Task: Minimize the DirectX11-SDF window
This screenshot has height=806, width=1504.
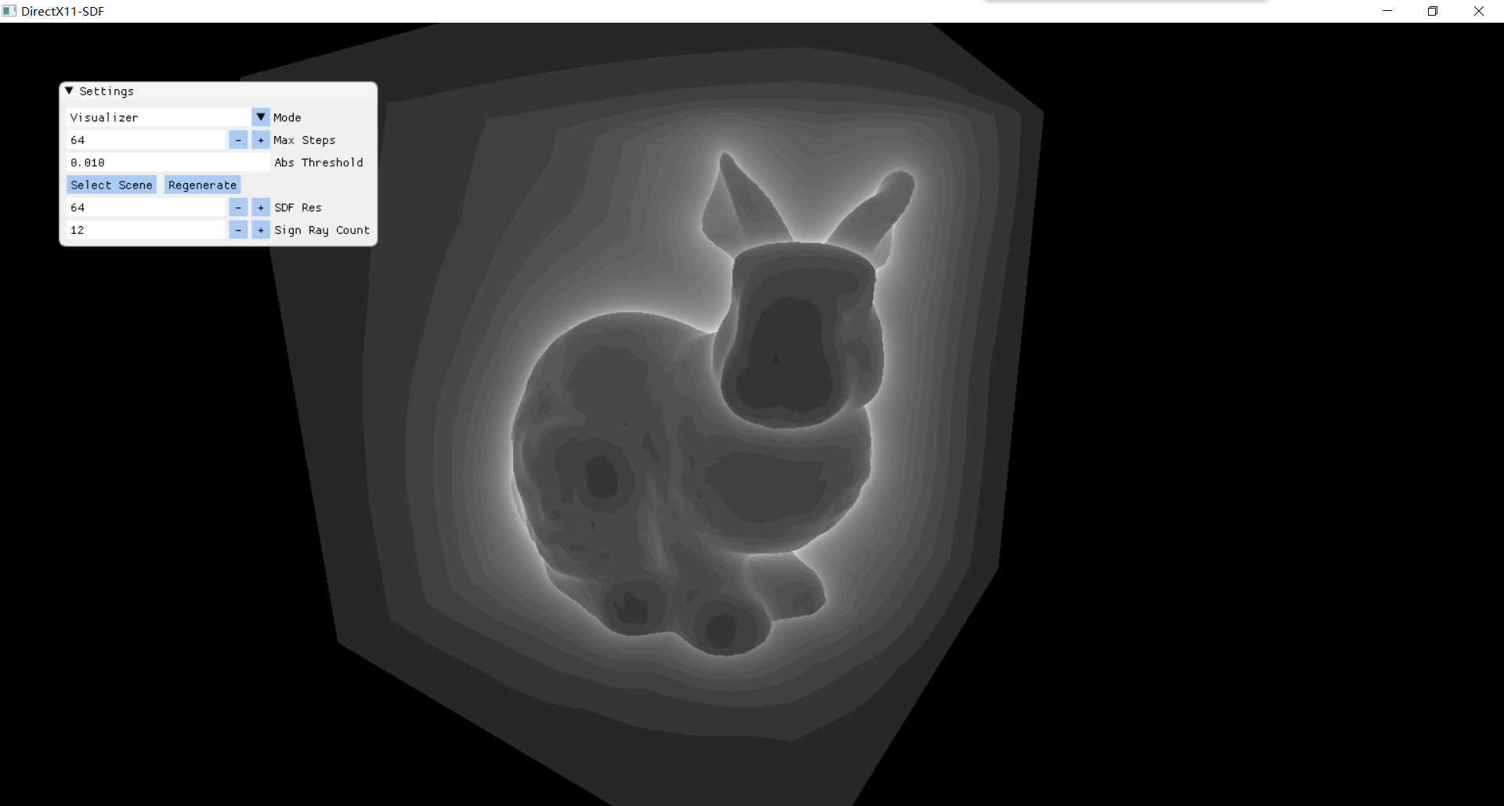Action: [1387, 11]
